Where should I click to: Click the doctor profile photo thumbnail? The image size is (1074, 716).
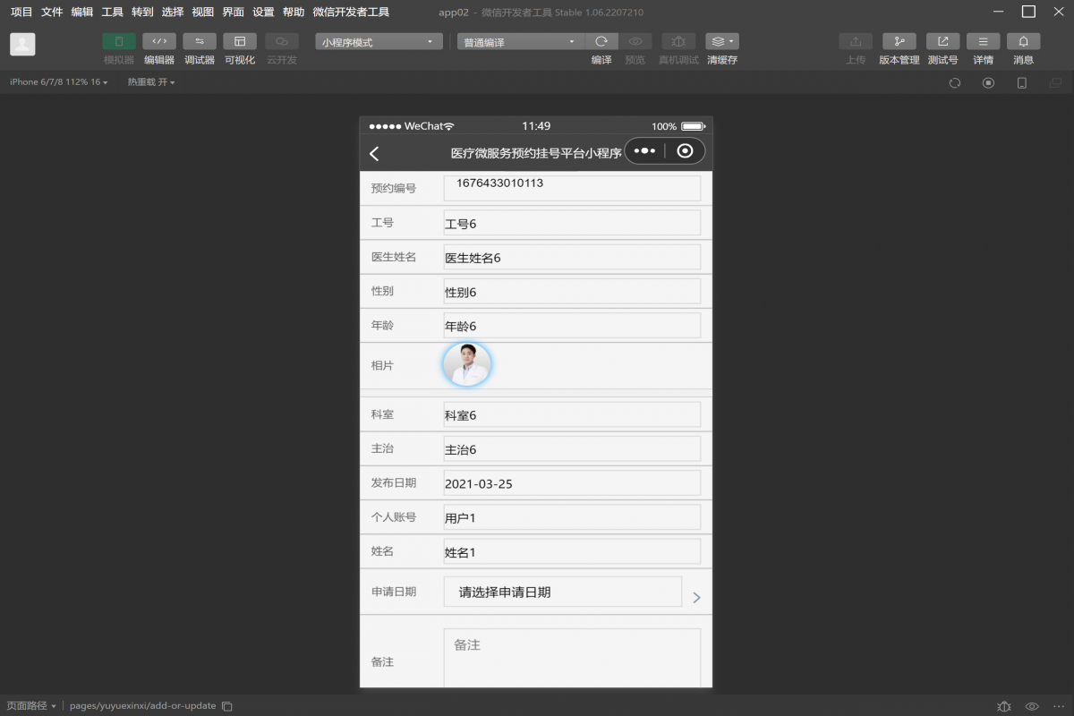pyautogui.click(x=467, y=364)
